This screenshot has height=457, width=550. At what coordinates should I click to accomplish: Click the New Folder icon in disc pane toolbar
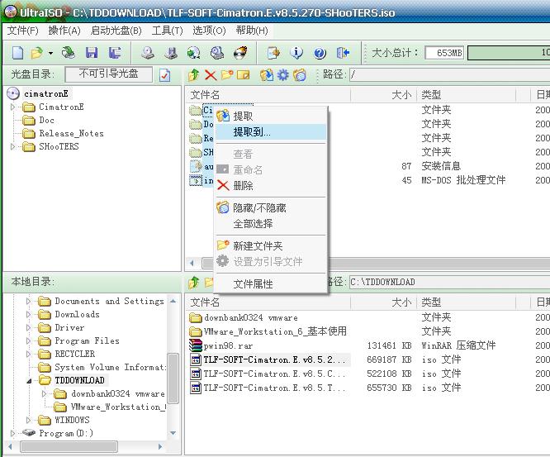(227, 74)
